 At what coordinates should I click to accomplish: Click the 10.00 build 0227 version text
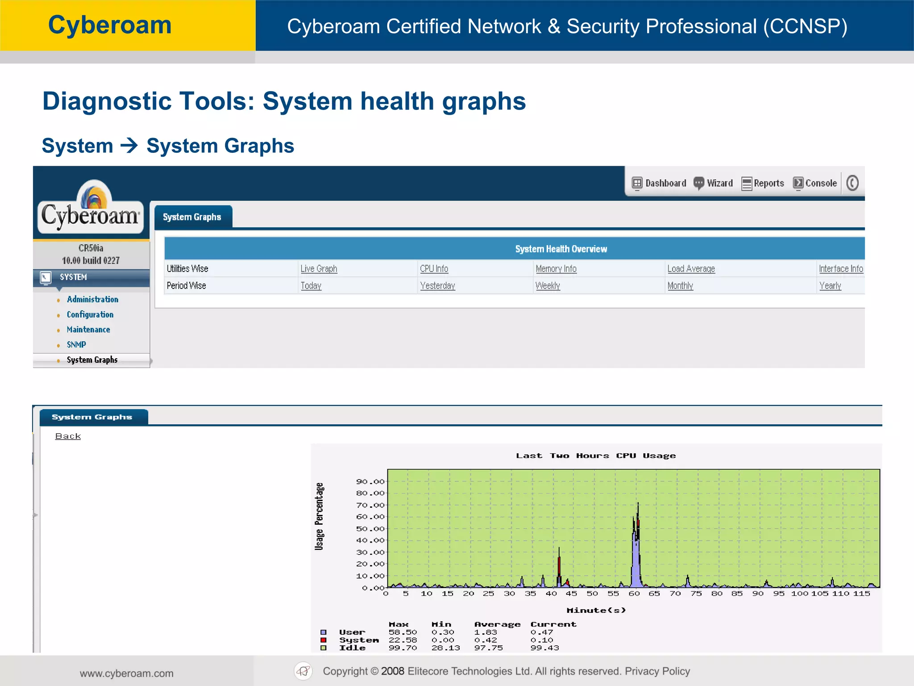coord(91,261)
